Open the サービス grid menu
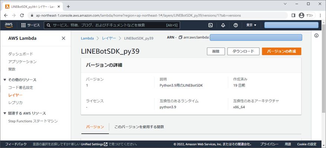 click(x=30, y=25)
